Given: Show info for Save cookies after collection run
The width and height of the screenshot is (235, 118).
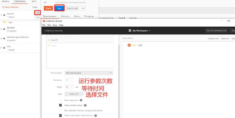Looking at the screenshot, I should [96, 116].
